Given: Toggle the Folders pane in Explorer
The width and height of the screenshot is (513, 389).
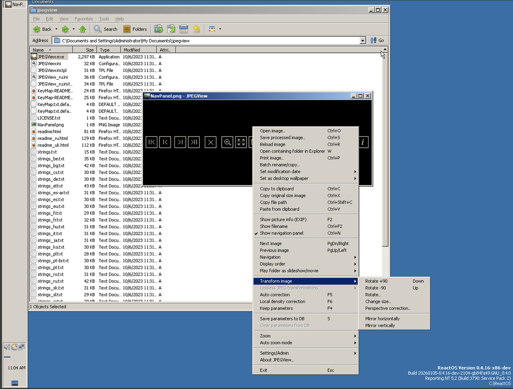Looking at the screenshot, I should pos(136,29).
